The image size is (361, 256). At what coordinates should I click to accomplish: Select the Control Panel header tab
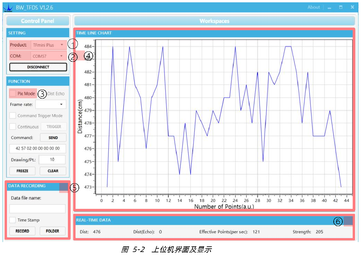[38, 21]
